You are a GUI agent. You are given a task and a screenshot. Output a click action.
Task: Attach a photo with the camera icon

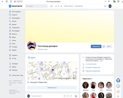pos(64,96)
